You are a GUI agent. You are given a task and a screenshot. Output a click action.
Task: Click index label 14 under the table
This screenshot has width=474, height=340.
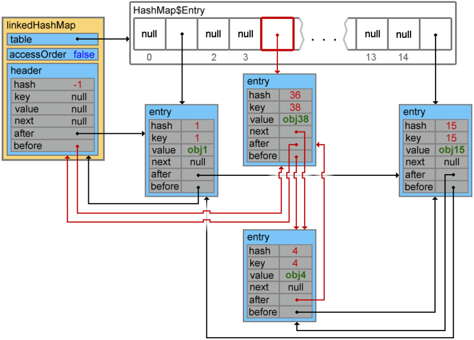coord(403,57)
